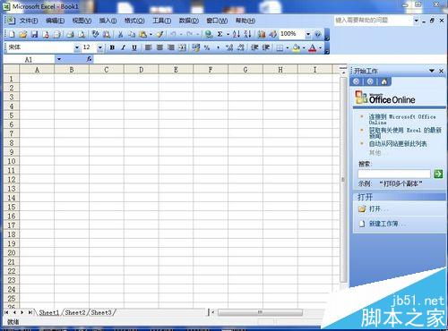The height and width of the screenshot is (331, 448).
Task: Apply currency style formatting
Action: [196, 47]
